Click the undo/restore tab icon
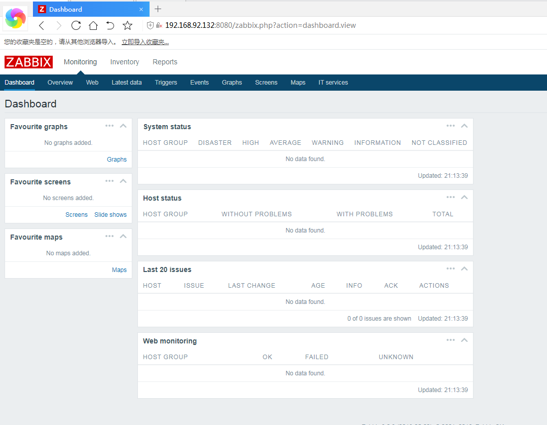 110,25
